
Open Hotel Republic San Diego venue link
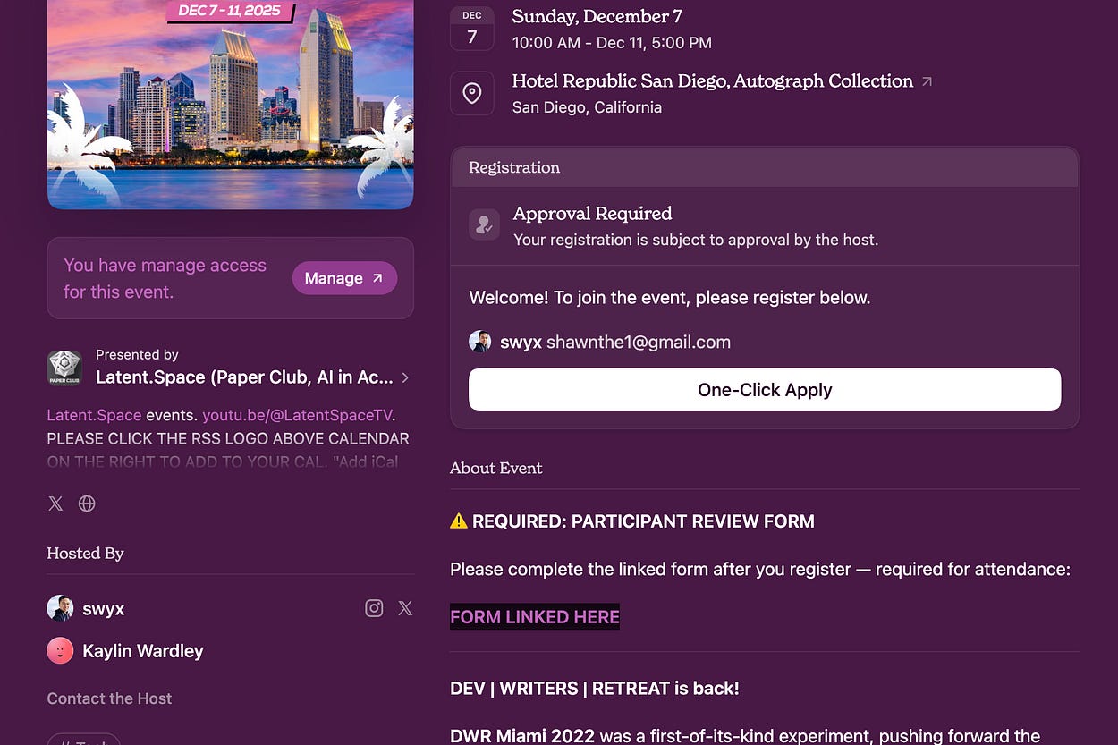tap(712, 81)
